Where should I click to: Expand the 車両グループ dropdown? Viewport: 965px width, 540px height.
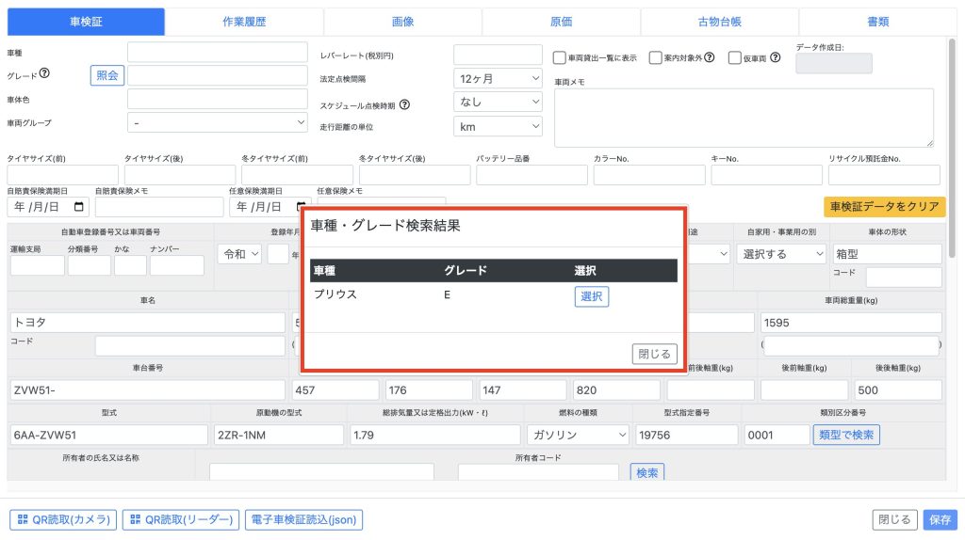coord(217,122)
